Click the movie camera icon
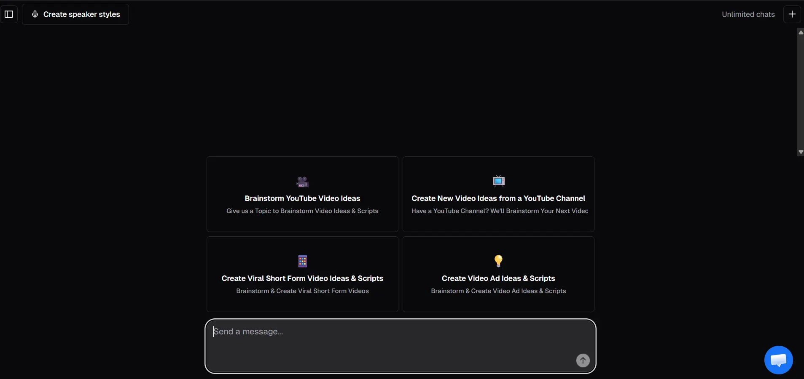The image size is (804, 379). point(302,182)
